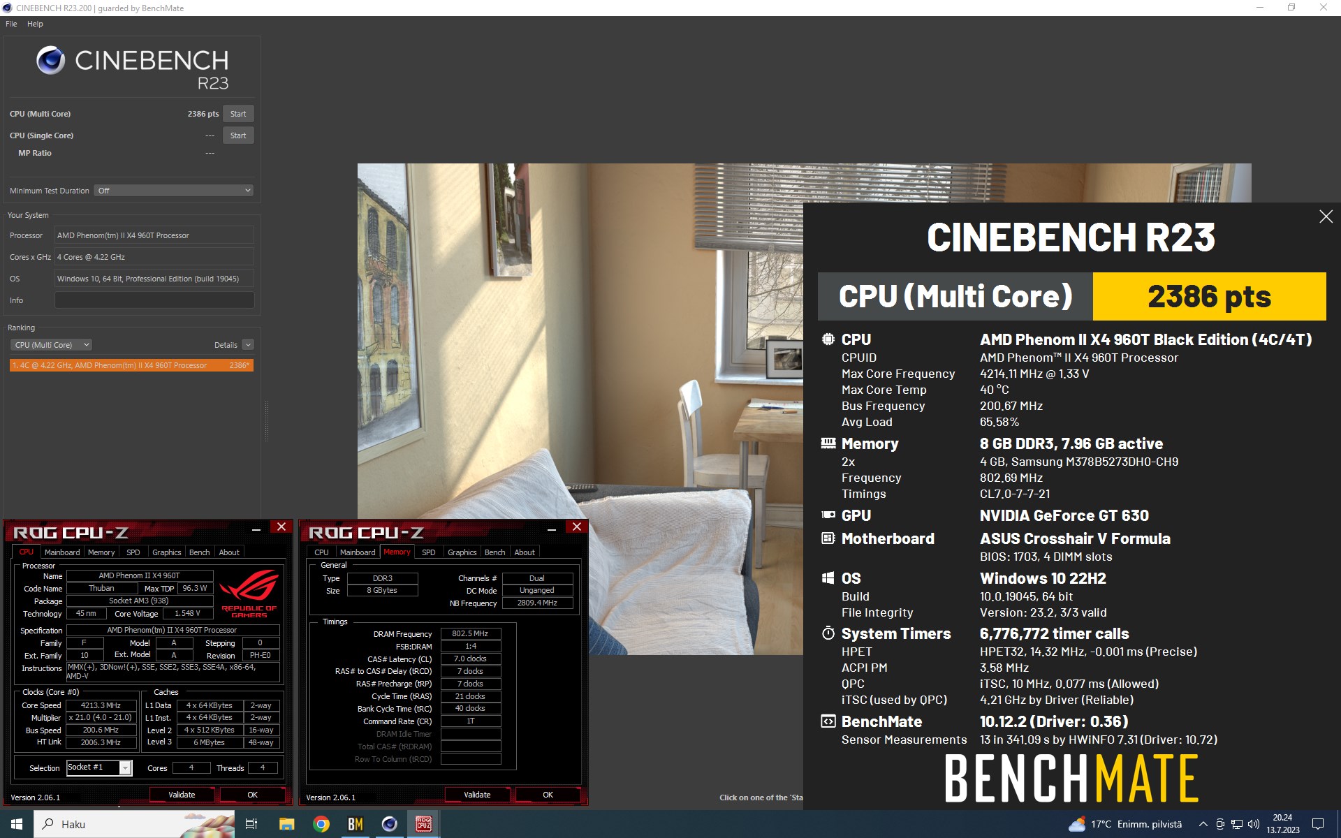1341x838 pixels.
Task: Switch to Mainboard tab in left CPU-Z
Action: point(62,552)
